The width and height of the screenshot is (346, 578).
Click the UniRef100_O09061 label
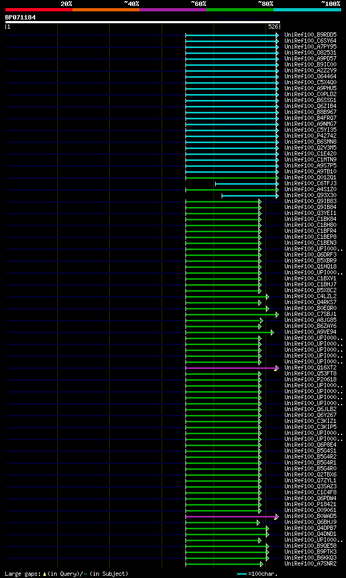pos(310,510)
